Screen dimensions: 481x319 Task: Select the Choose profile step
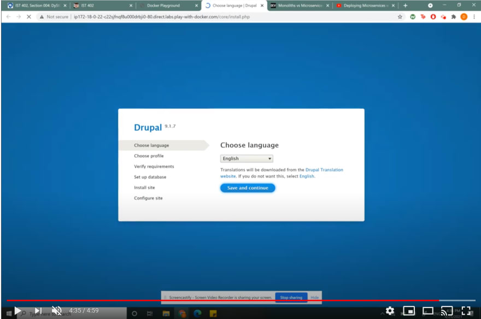[149, 156]
